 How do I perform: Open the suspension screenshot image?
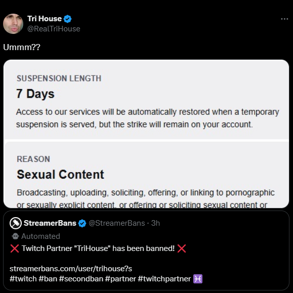[x=146, y=134]
